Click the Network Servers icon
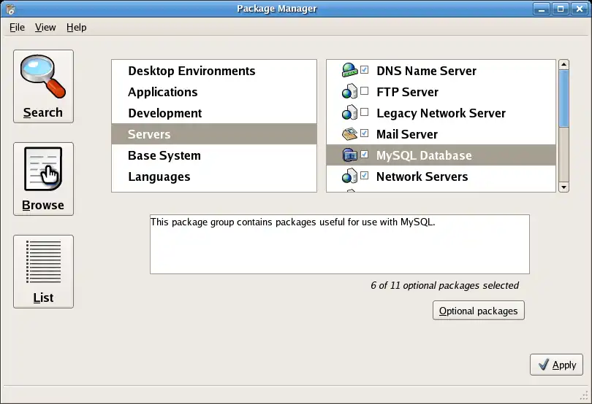 pyautogui.click(x=349, y=176)
